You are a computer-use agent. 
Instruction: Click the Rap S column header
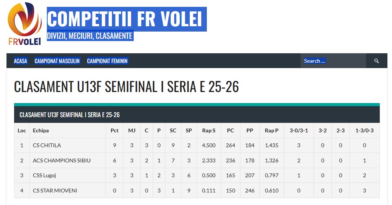point(209,130)
